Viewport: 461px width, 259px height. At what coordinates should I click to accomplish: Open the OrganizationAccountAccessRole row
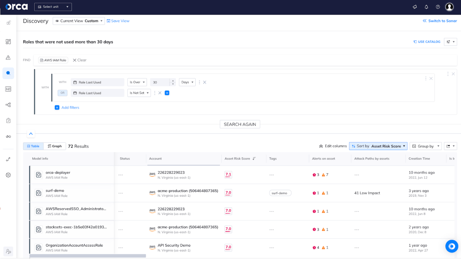click(242, 248)
